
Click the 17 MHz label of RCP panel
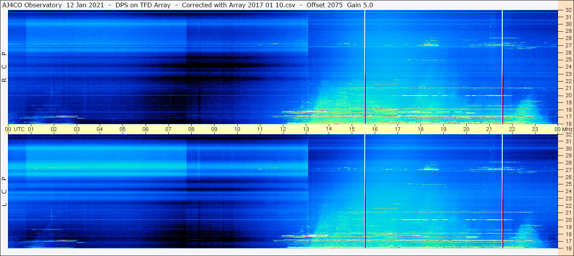click(568, 117)
